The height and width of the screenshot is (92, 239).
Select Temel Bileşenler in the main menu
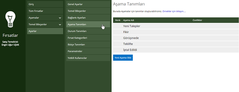[x=45, y=24]
